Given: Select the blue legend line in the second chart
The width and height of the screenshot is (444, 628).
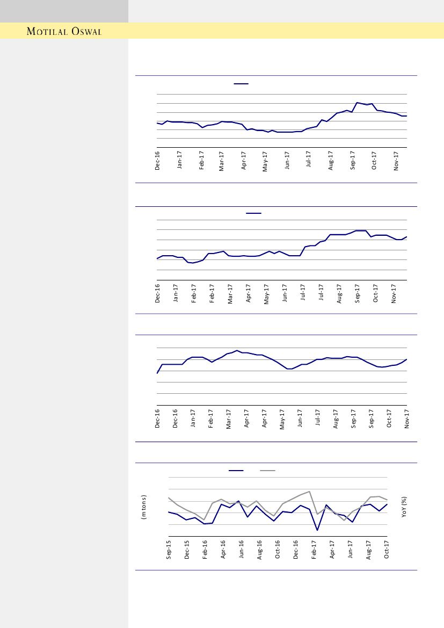Looking at the screenshot, I should coord(253,213).
